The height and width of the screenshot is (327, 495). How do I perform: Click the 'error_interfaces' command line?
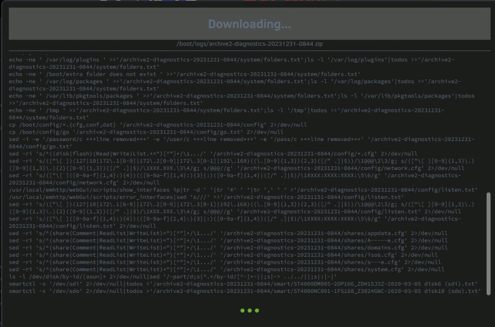(206, 197)
